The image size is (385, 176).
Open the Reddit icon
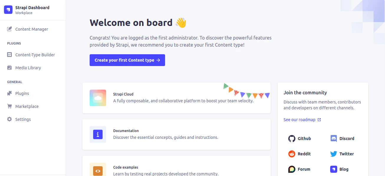click(292, 154)
